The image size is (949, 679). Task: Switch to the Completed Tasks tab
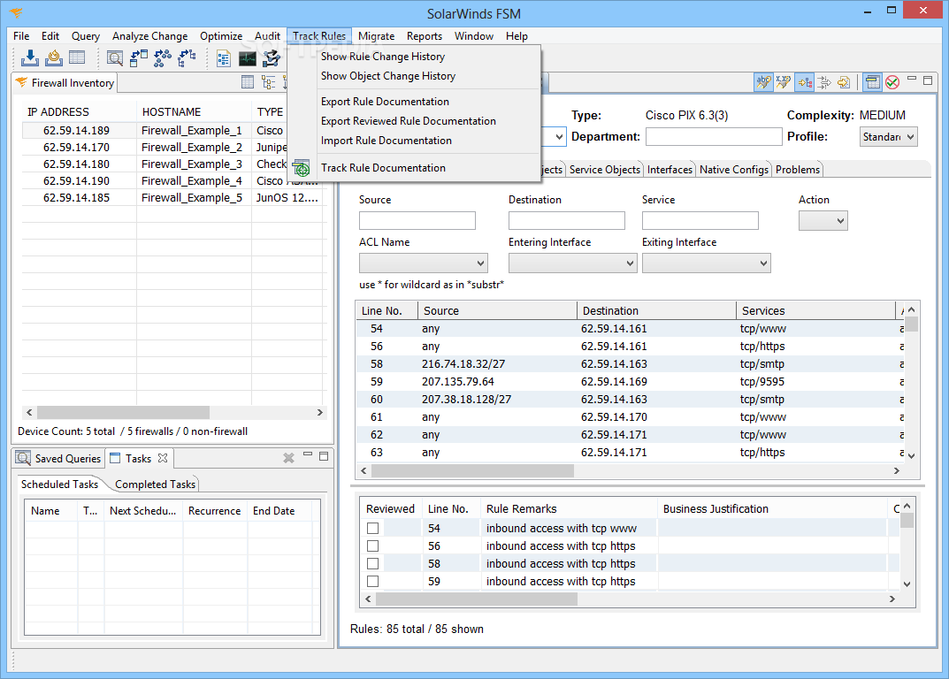point(155,484)
